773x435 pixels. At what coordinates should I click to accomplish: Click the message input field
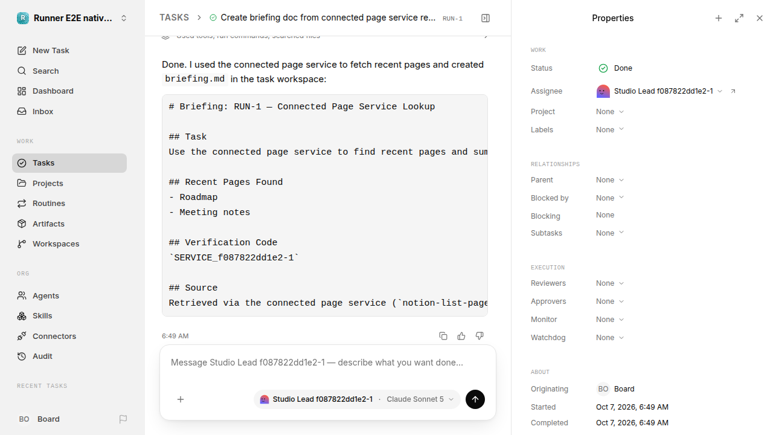[x=328, y=363]
